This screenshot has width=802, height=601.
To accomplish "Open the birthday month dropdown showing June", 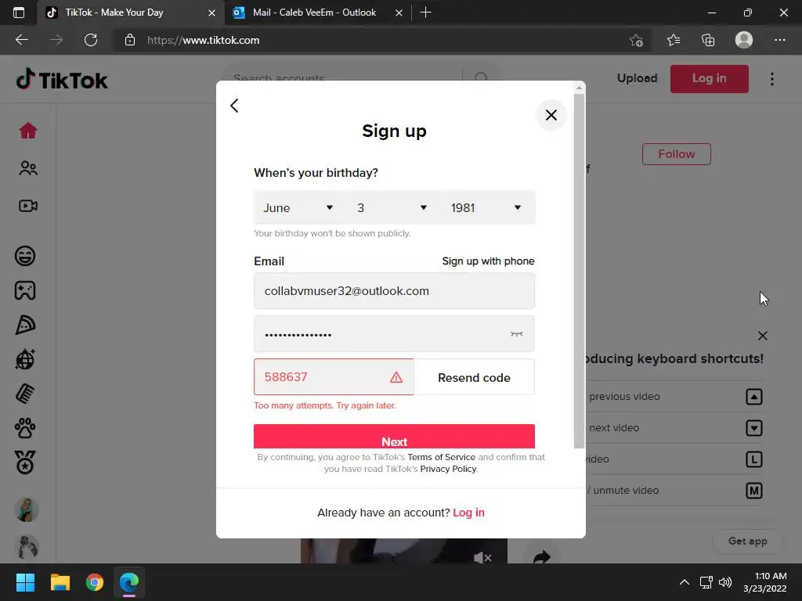I will 298,207.
